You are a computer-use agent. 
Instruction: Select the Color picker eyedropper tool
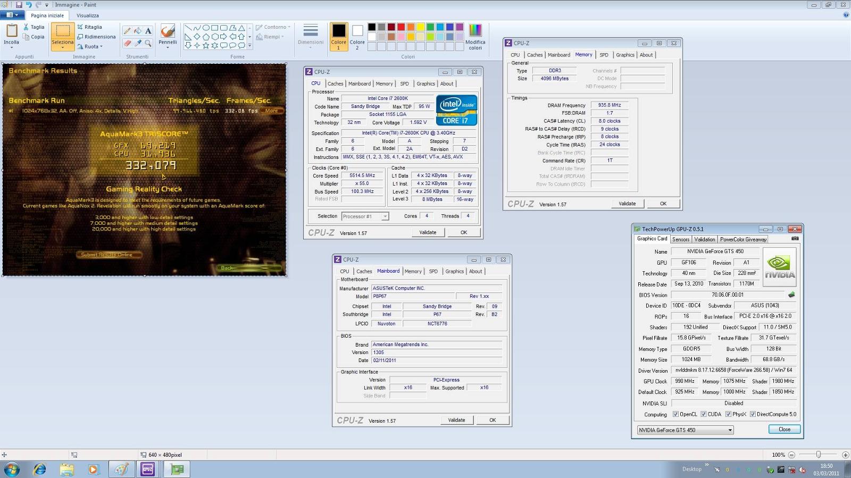click(x=138, y=43)
